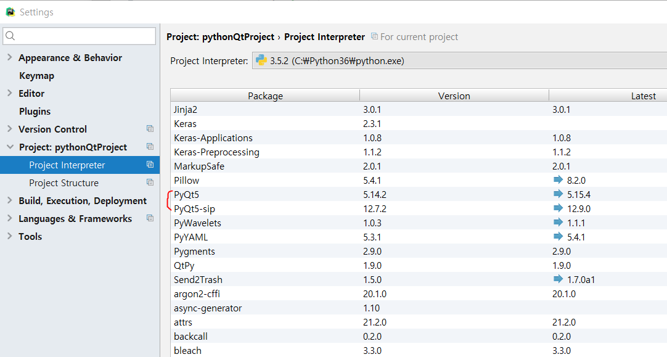Expand Build, Execution, Deployment section
The height and width of the screenshot is (357, 667).
pyautogui.click(x=9, y=200)
